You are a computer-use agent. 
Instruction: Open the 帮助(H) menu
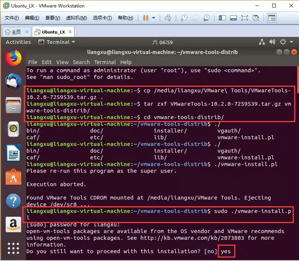point(125,18)
